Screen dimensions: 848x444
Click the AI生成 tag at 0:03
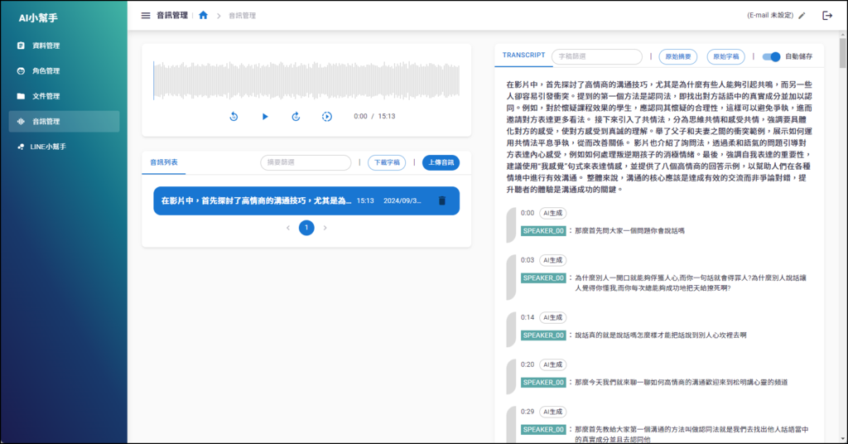pyautogui.click(x=552, y=260)
